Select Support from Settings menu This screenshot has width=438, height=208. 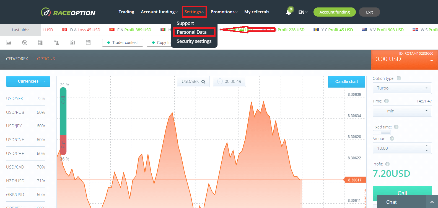click(x=185, y=23)
